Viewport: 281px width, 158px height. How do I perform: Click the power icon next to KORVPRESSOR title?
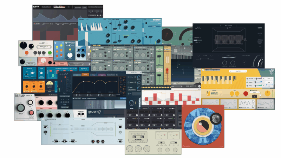(x=43, y=119)
